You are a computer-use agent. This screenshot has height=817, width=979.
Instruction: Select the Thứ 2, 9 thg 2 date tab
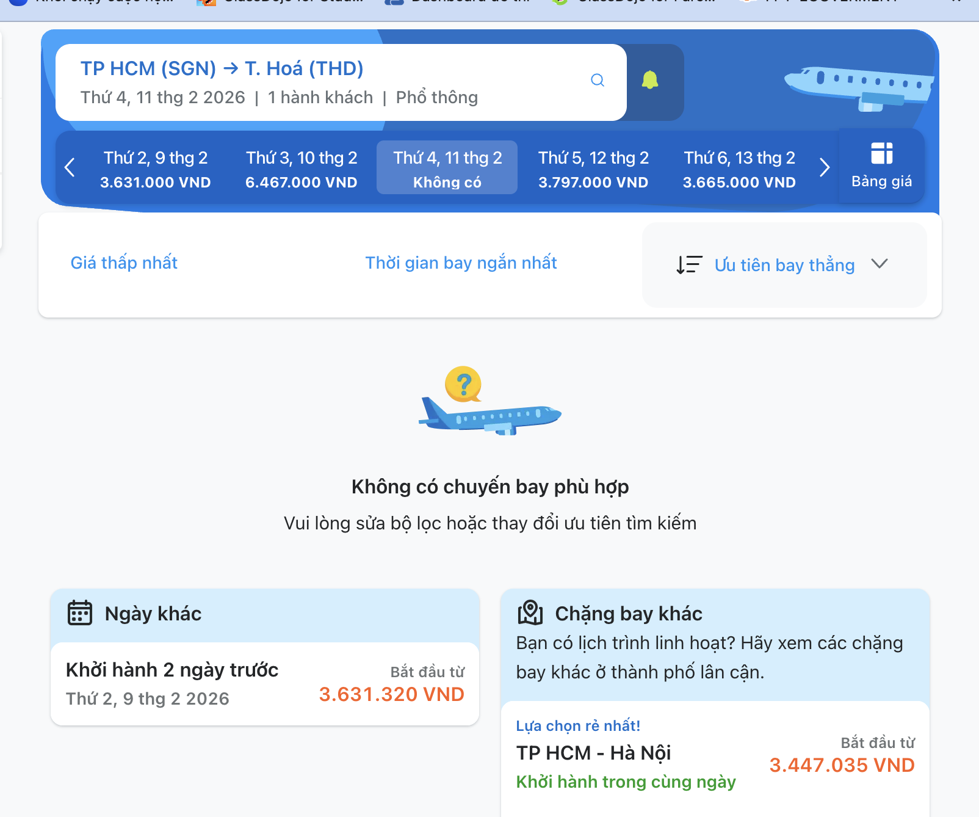coord(156,167)
